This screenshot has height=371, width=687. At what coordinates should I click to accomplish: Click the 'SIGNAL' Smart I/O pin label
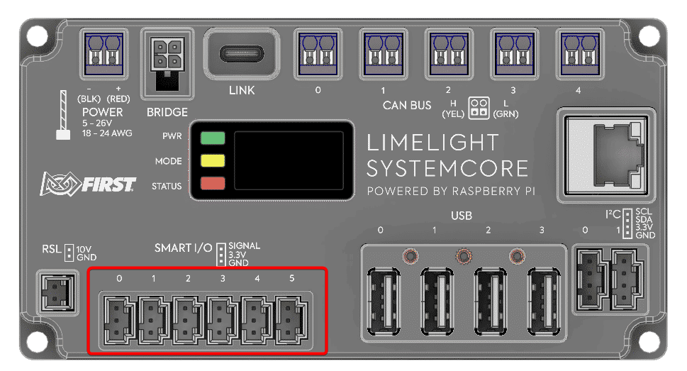(x=244, y=246)
